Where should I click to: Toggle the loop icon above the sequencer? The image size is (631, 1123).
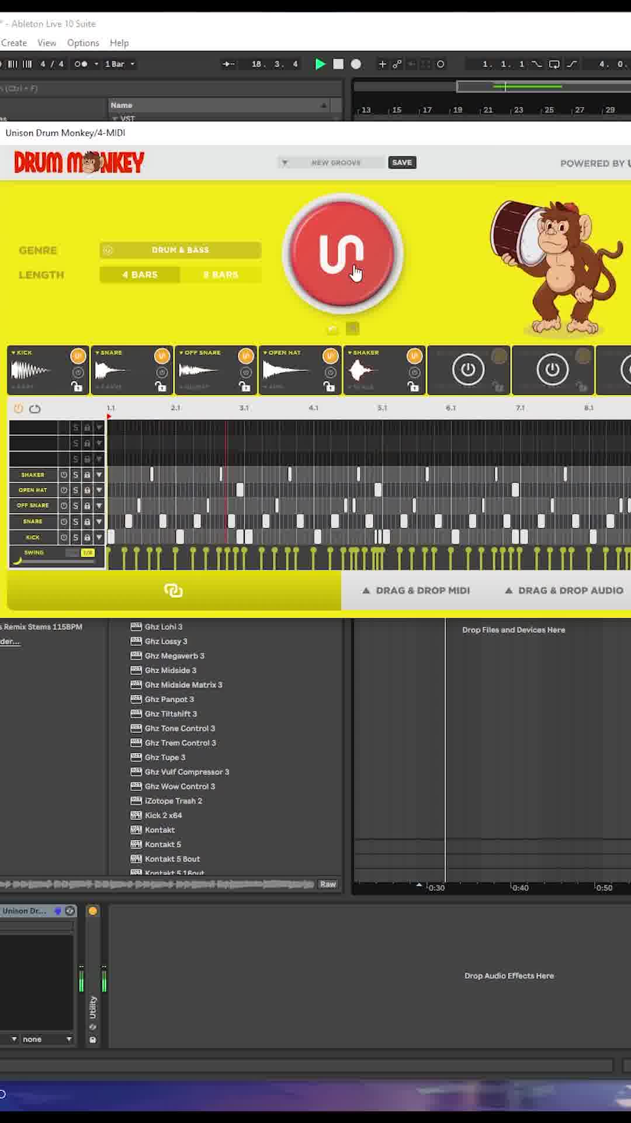point(35,409)
